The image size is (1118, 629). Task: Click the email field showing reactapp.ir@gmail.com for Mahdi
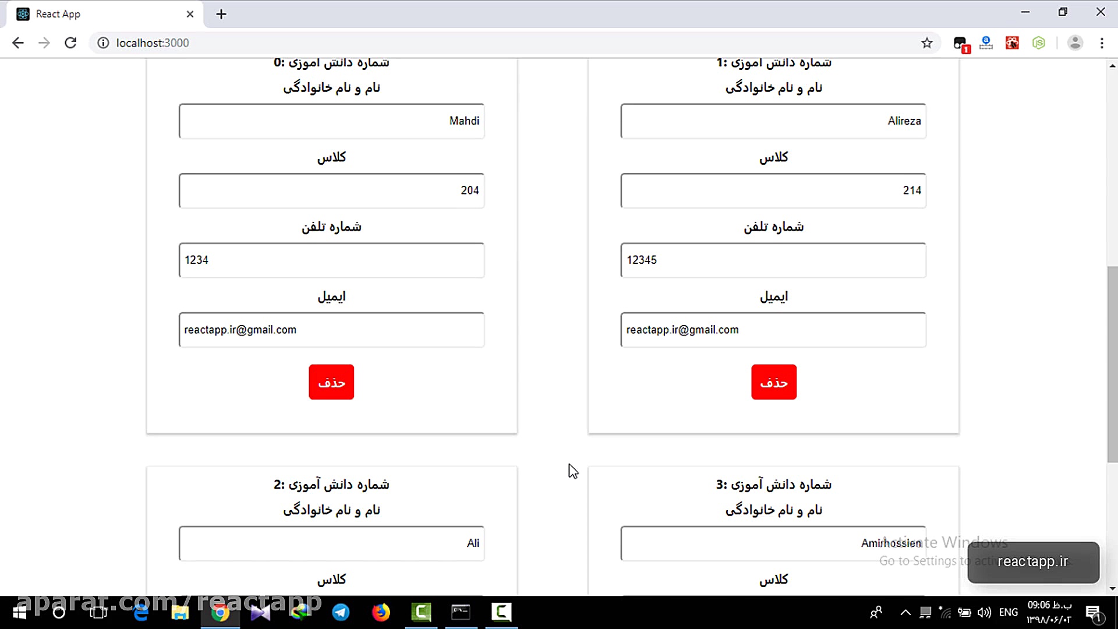coord(331,330)
